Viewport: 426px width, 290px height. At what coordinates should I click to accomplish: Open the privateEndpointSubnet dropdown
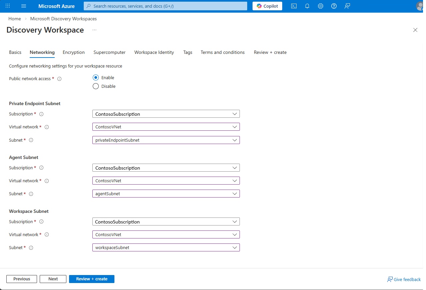point(166,140)
